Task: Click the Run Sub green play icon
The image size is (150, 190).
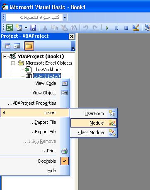Action: point(107,28)
